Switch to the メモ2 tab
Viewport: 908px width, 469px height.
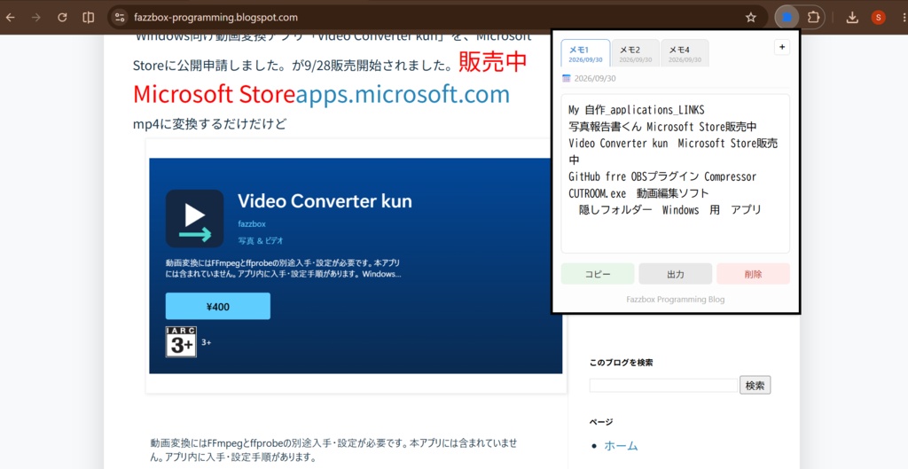pyautogui.click(x=635, y=53)
